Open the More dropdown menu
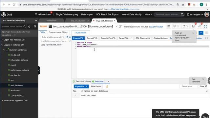The image size is (210, 118). 148,14
